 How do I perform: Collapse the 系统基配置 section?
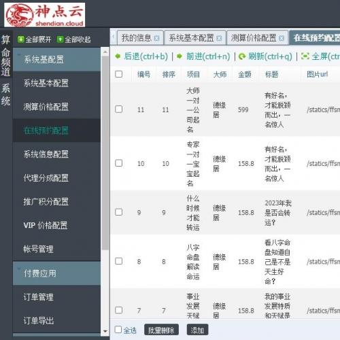point(56,59)
